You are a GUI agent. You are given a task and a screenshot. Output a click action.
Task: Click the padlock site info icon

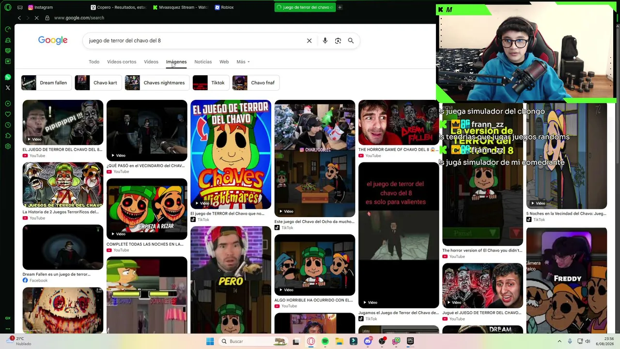(47, 18)
